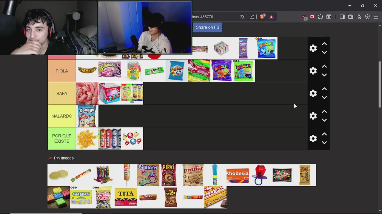Select the cereal bars image in SAFA row

point(132,93)
